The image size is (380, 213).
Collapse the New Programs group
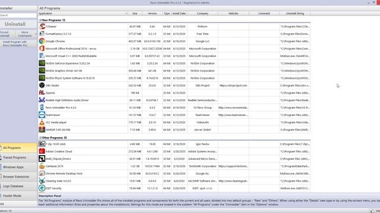[40, 20]
